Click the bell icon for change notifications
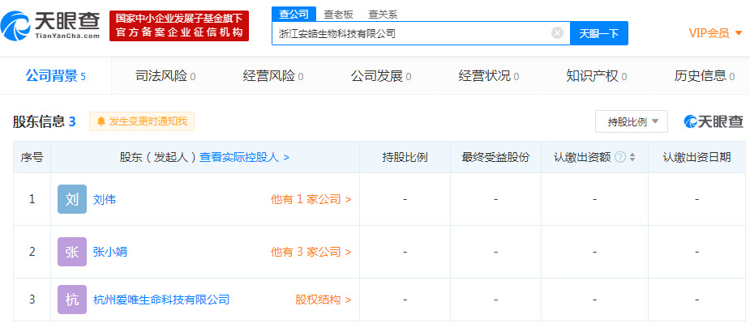 [101, 121]
